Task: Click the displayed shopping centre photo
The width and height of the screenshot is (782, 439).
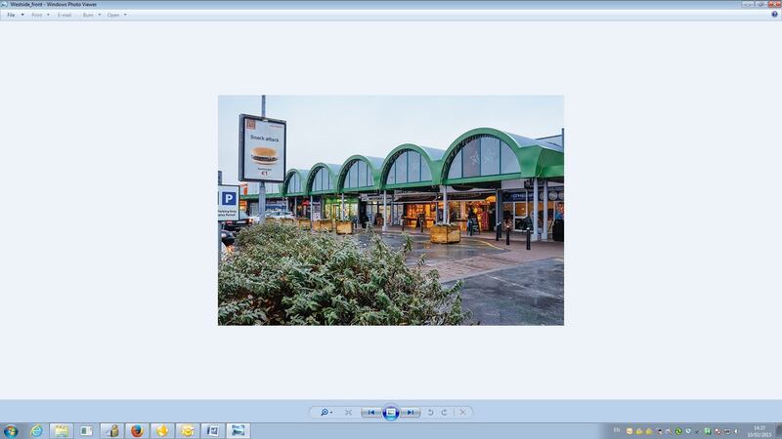Action: [x=391, y=210]
